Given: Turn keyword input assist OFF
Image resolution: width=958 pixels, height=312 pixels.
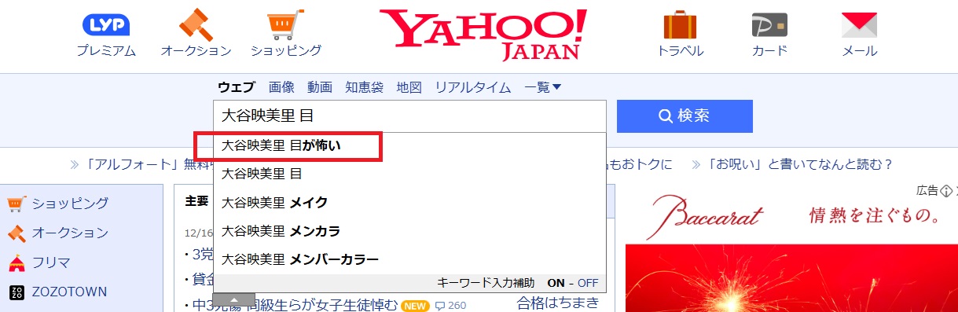Looking at the screenshot, I should 588,283.
